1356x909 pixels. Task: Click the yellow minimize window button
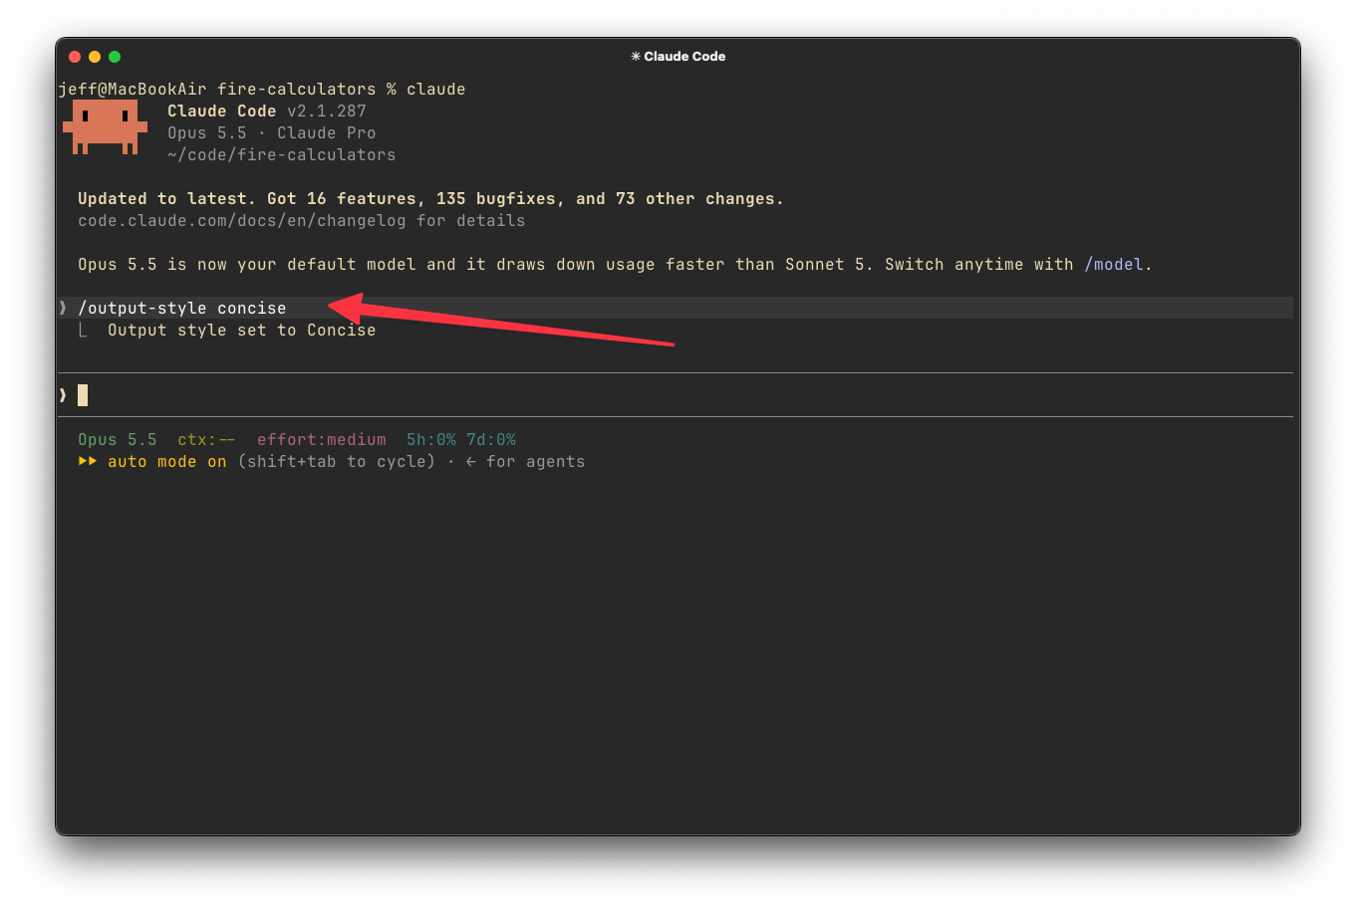pyautogui.click(x=95, y=57)
